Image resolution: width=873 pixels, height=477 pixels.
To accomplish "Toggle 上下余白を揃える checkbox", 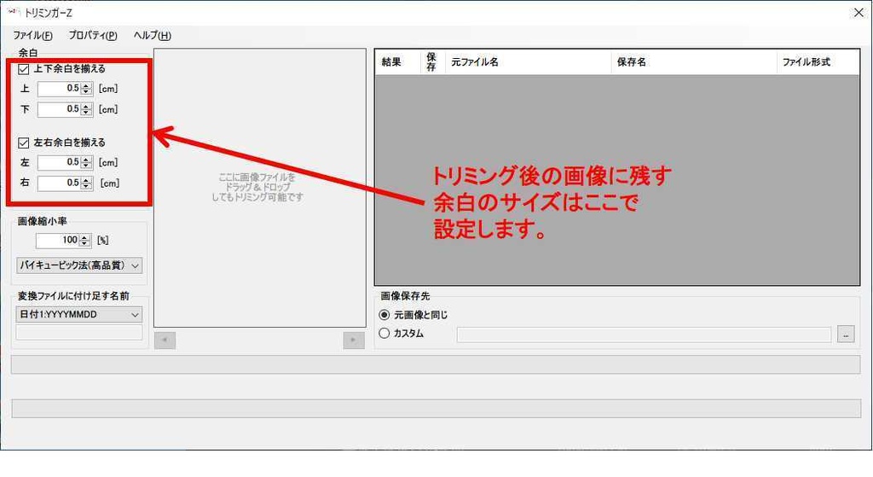I will click(x=23, y=69).
